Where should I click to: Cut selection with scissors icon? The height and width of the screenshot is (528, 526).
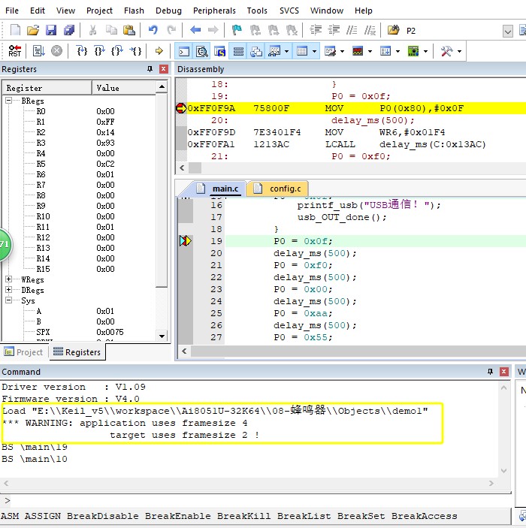pos(92,30)
